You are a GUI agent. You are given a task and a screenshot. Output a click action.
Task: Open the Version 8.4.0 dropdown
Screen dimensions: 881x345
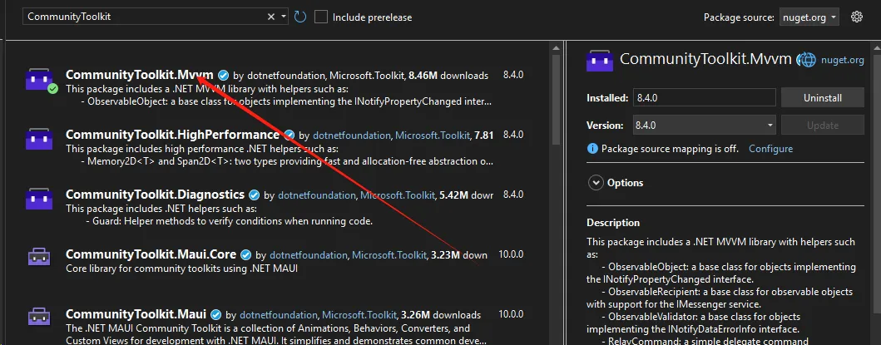coord(704,126)
